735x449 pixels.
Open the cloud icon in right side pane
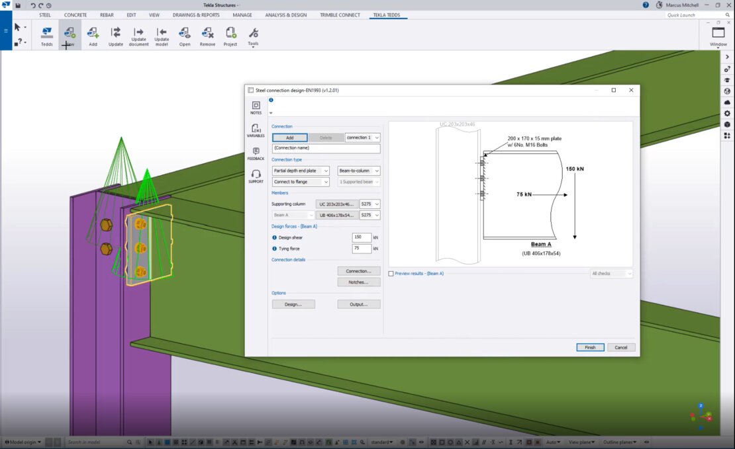click(727, 102)
